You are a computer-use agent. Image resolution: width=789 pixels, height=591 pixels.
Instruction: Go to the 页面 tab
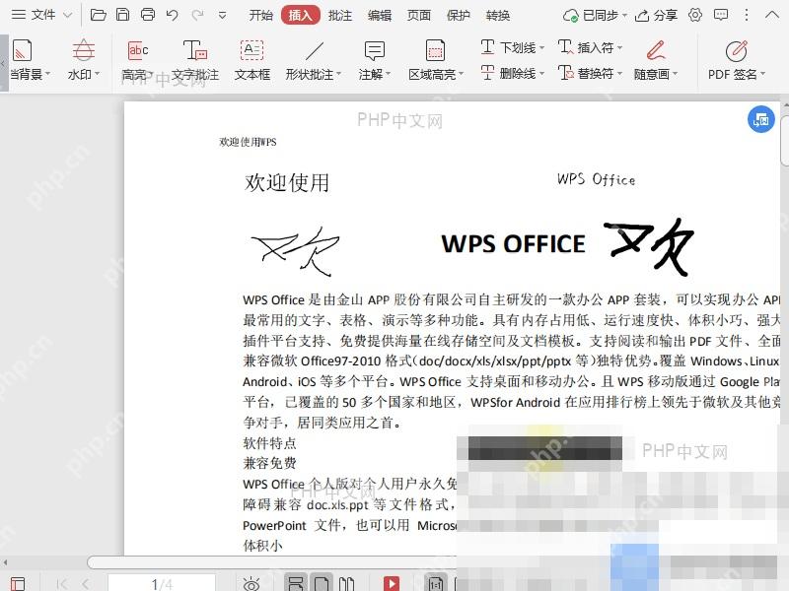coord(418,16)
